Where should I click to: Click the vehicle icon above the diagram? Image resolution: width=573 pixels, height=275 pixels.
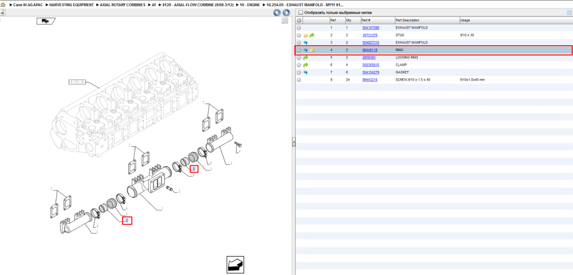(46, 21)
